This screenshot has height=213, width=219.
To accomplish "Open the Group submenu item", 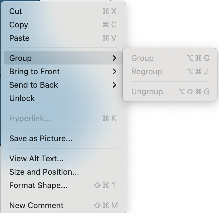I will [x=20, y=58].
